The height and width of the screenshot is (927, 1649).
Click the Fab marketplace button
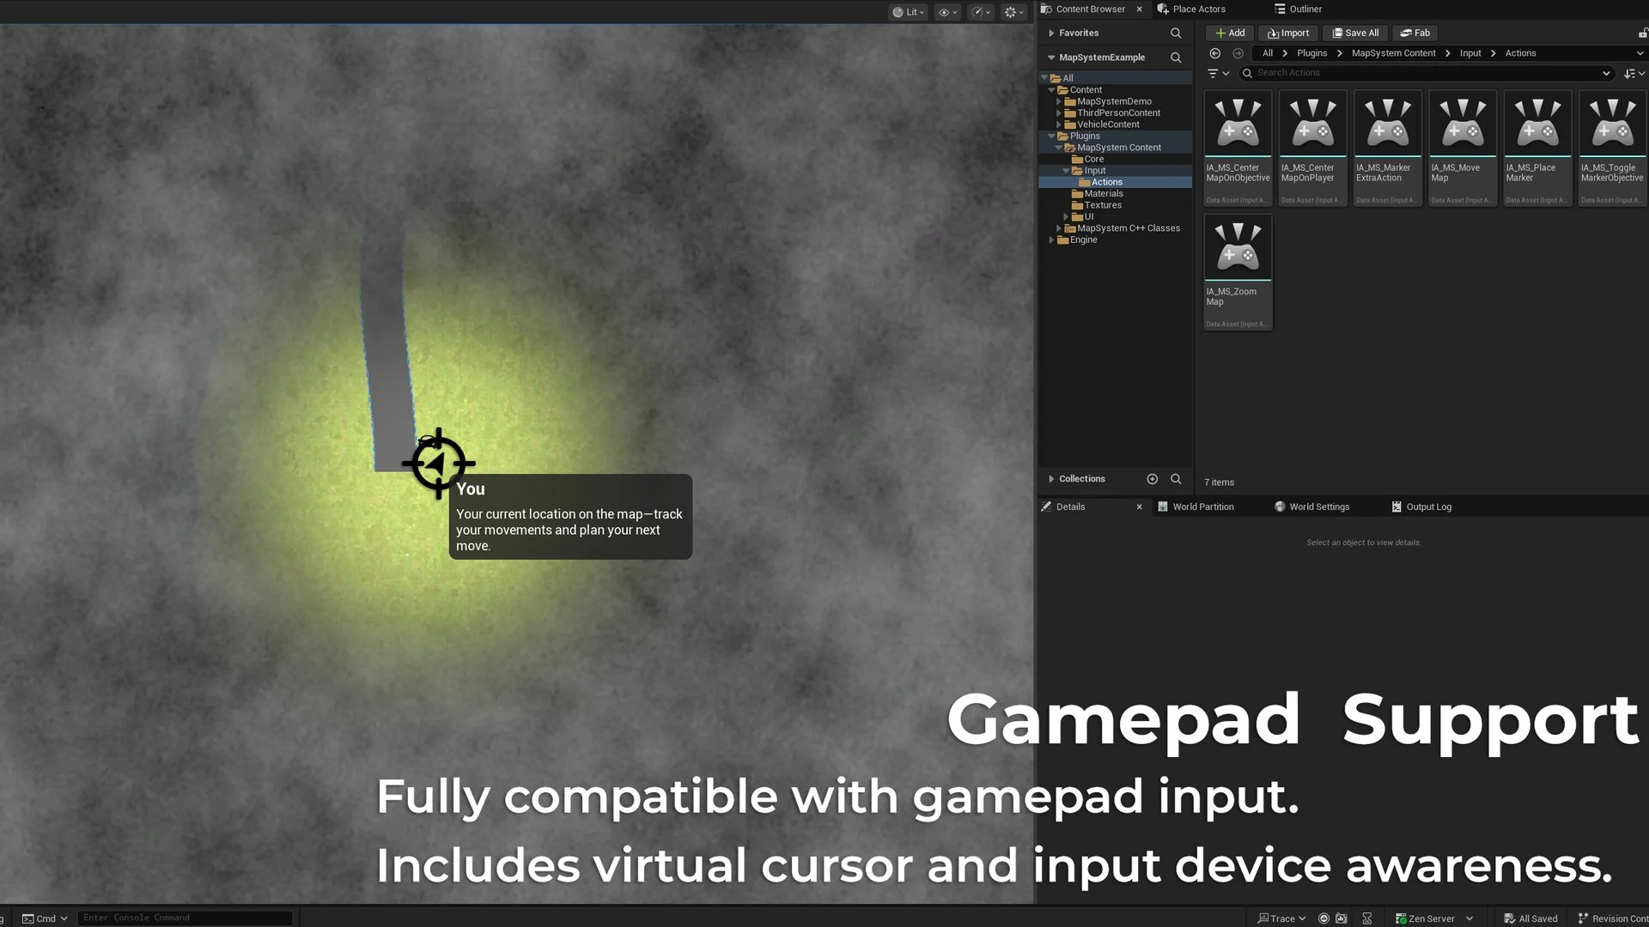click(x=1415, y=33)
